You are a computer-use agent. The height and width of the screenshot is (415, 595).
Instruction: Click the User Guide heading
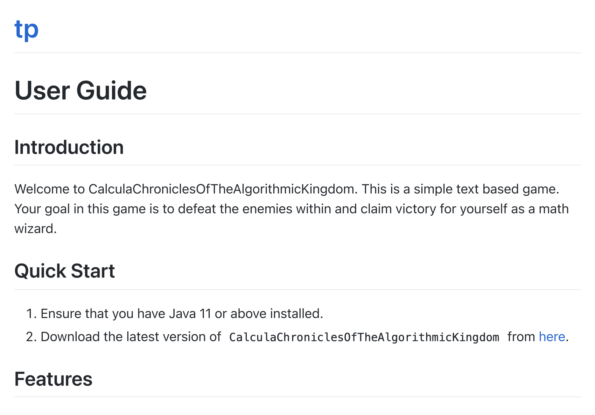[x=80, y=91]
